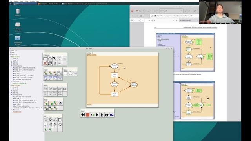Open the philosopher page in index tree
The height and width of the screenshot is (141, 251).
[x=17, y=112]
